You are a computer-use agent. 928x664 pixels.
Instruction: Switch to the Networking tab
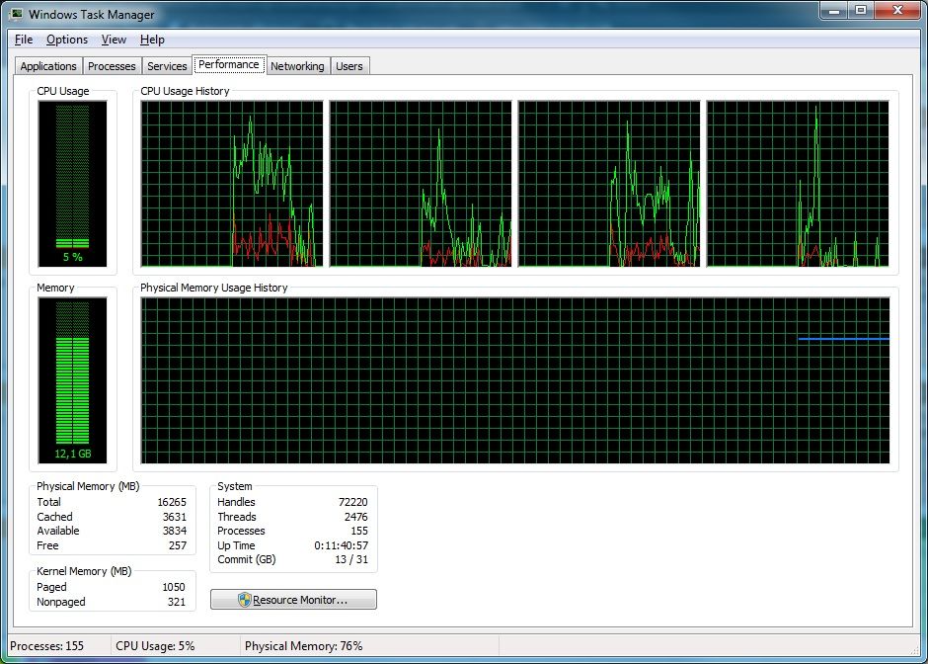pos(298,66)
